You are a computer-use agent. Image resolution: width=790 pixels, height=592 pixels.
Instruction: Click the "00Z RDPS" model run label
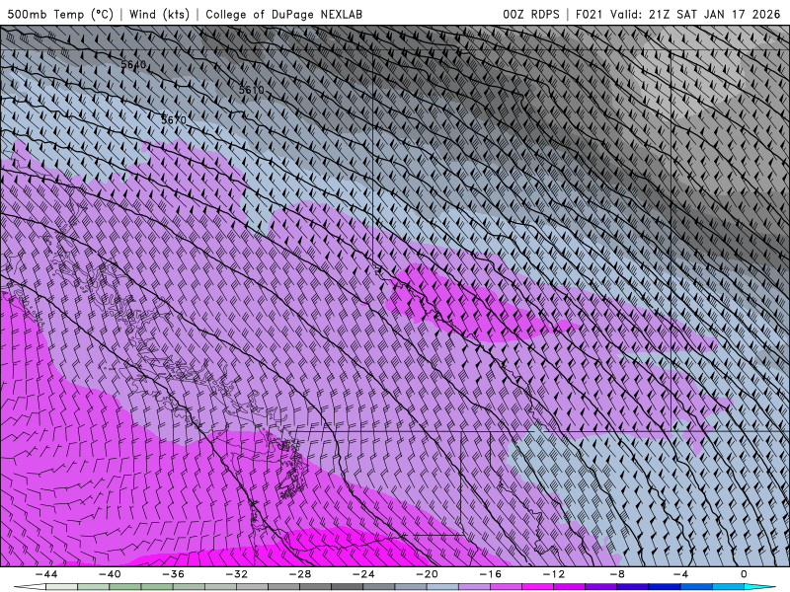point(531,14)
